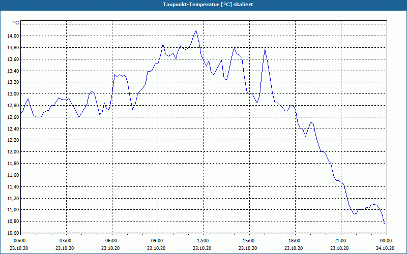Image resolution: width=407 pixels, height=254 pixels.
Task: Click the y-axis label "11,20"
Action: [13, 199]
